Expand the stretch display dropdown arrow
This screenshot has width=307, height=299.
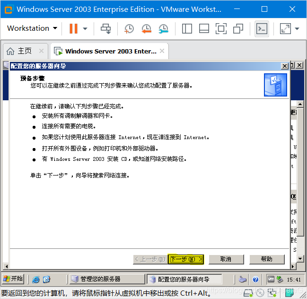coord(297,28)
